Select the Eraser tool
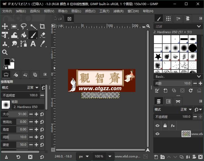 click(x=42, y=35)
